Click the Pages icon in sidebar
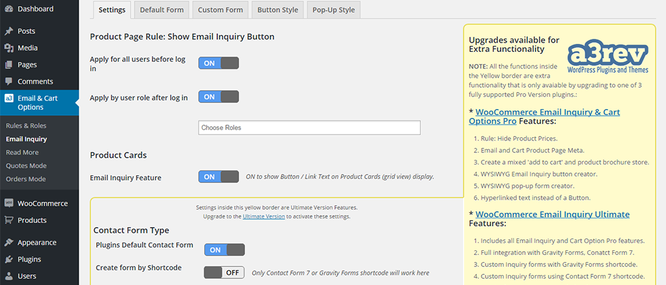 point(9,65)
